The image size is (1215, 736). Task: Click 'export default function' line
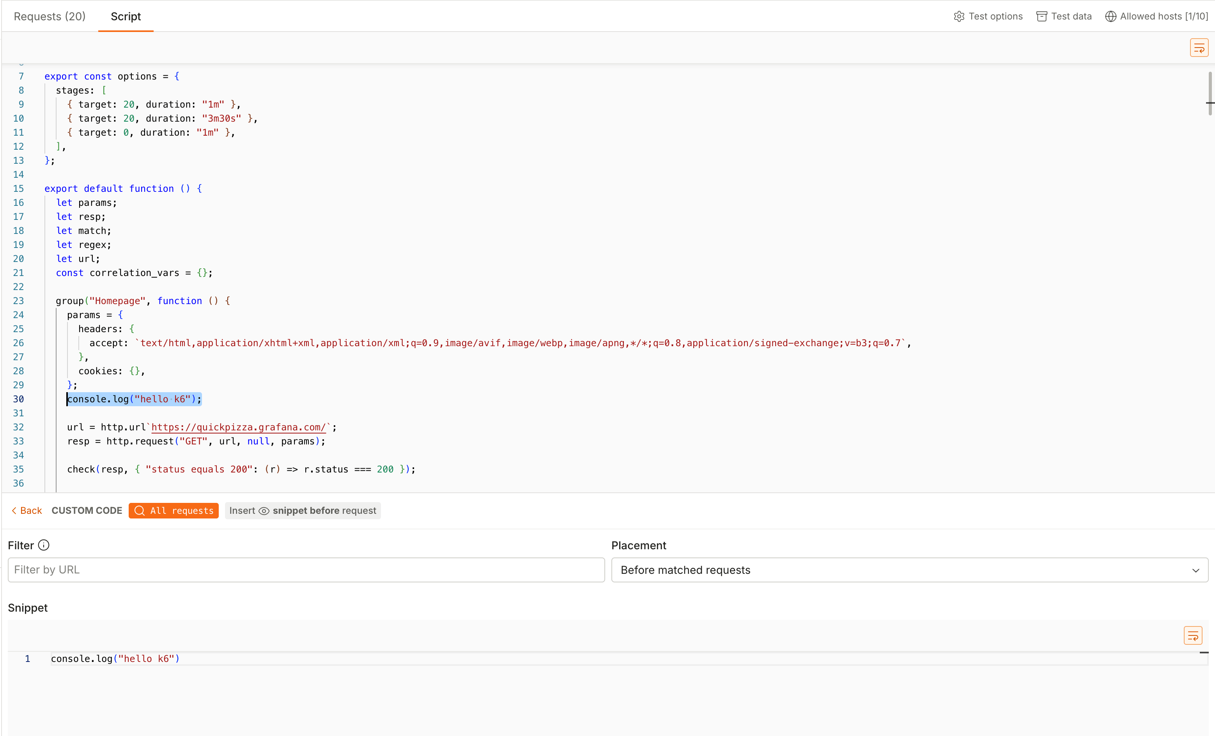pyautogui.click(x=123, y=188)
